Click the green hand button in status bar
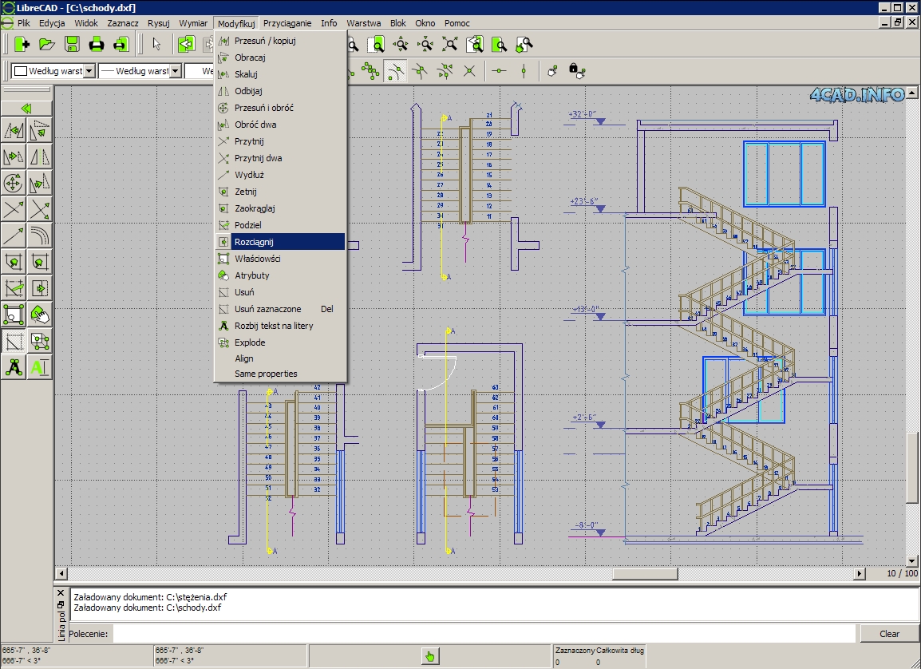921x669 pixels. point(430,656)
